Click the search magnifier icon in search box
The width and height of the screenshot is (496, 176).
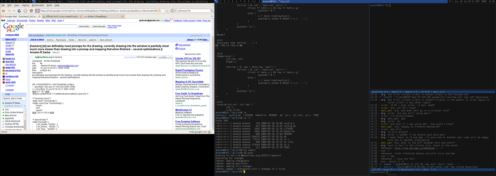click(x=212, y=11)
